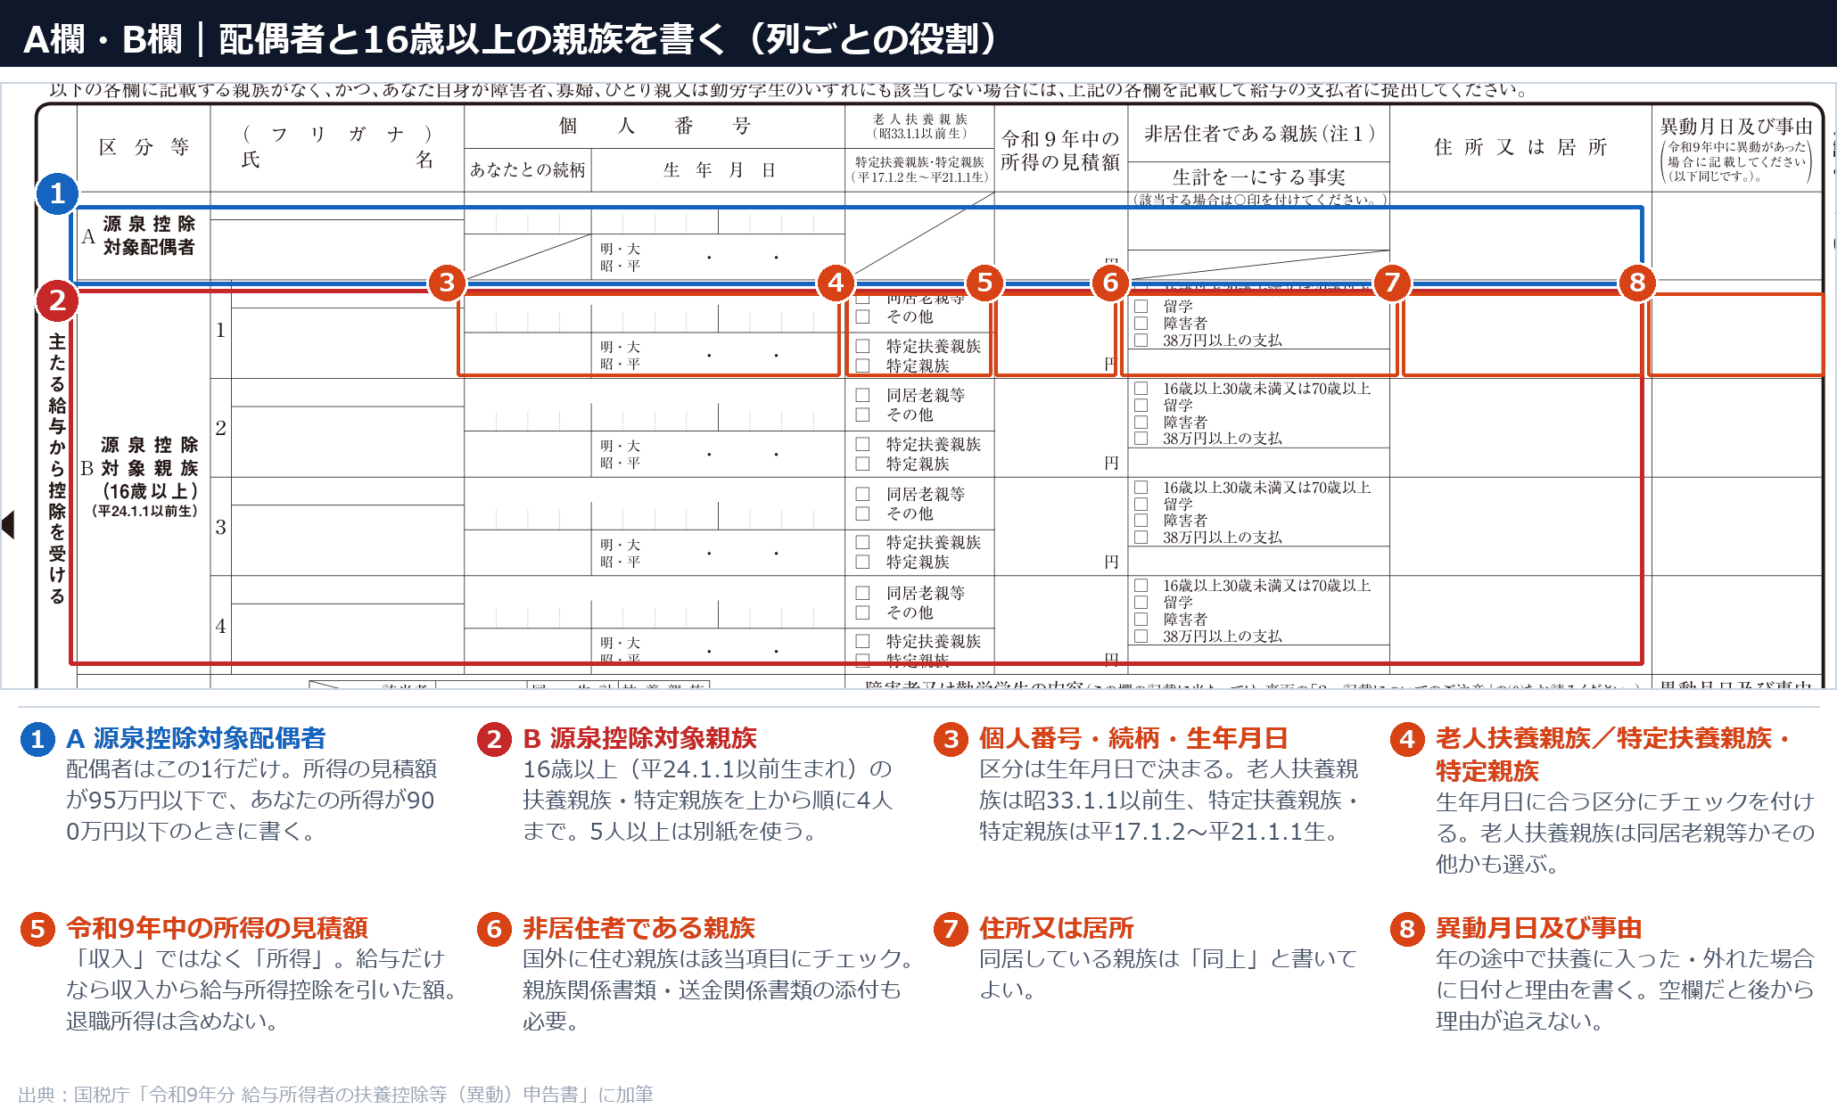The width and height of the screenshot is (1837, 1117).
Task: Click legend paragraph starting 同居している親族は「同上」
Action: click(x=1167, y=974)
